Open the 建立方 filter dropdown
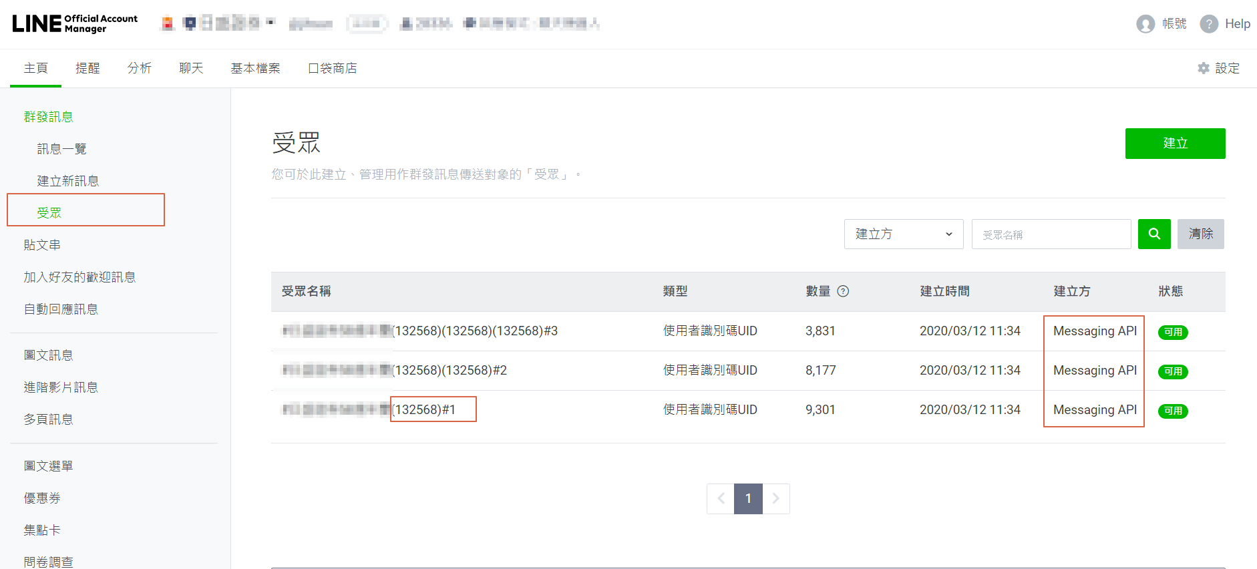Screen dimensions: 1257x569 (x=903, y=234)
